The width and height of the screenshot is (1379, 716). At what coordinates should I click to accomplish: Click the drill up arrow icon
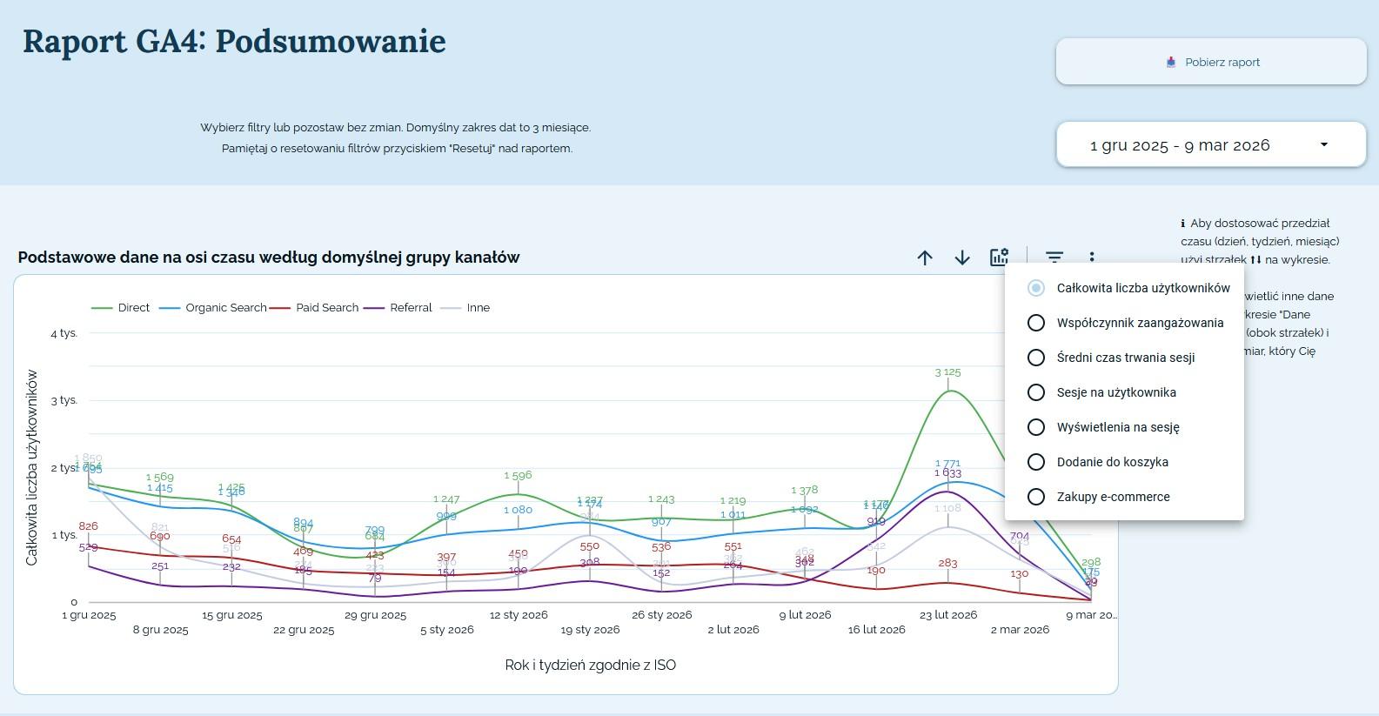coord(925,258)
